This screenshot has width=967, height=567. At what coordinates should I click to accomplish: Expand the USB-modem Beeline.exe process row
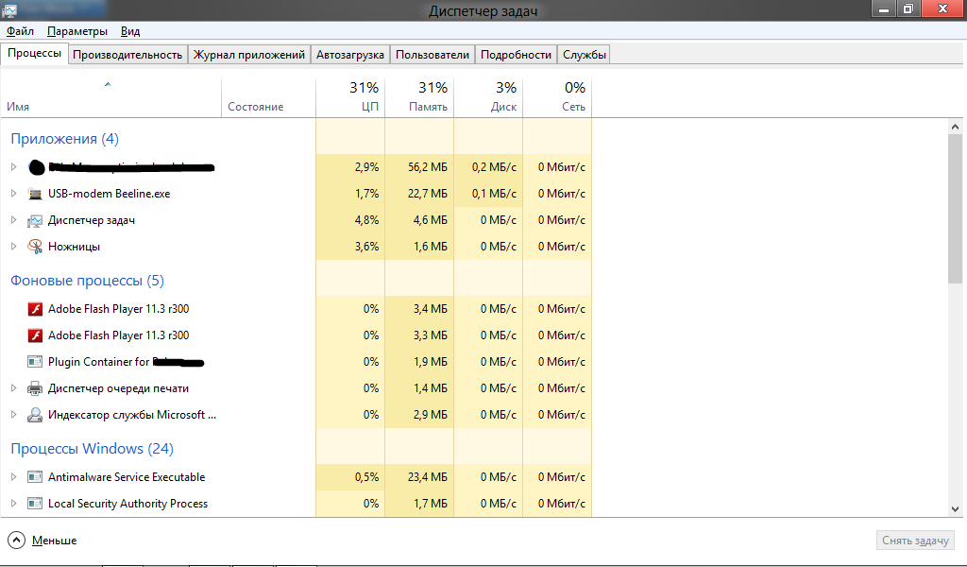click(13, 194)
